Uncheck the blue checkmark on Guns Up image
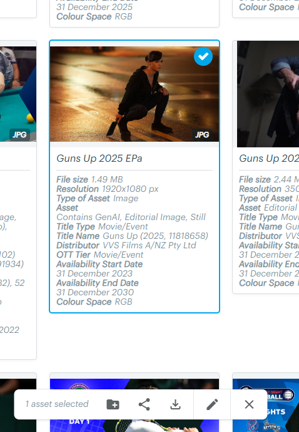The width and height of the screenshot is (299, 432). point(203,57)
